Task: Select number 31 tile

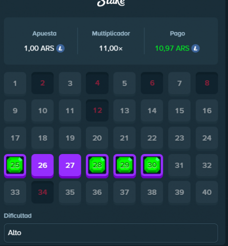Action: tap(179, 165)
